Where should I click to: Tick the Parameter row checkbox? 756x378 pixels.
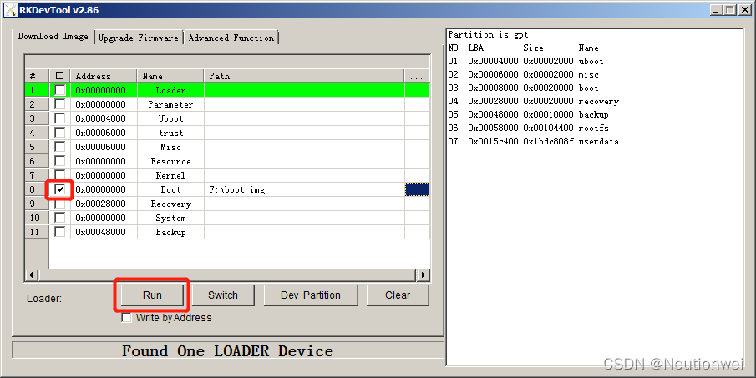click(60, 104)
